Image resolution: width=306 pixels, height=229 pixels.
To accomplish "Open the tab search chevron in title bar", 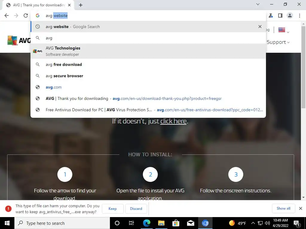I will [x=258, y=4].
